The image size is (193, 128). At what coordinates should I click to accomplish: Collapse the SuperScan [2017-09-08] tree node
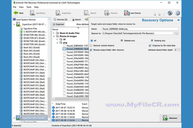click(14, 118)
